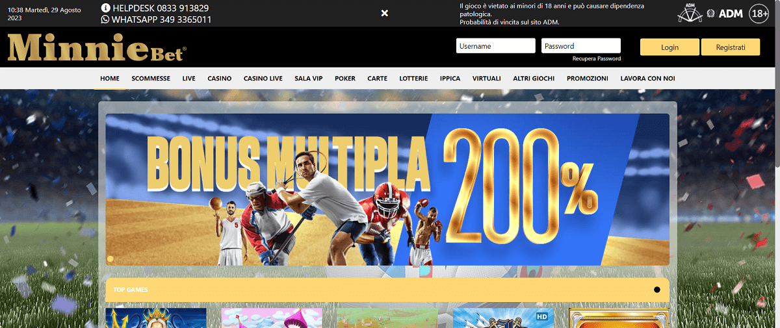Click the black dot on TOP GAMES bar
This screenshot has height=328, width=780.
click(x=657, y=290)
